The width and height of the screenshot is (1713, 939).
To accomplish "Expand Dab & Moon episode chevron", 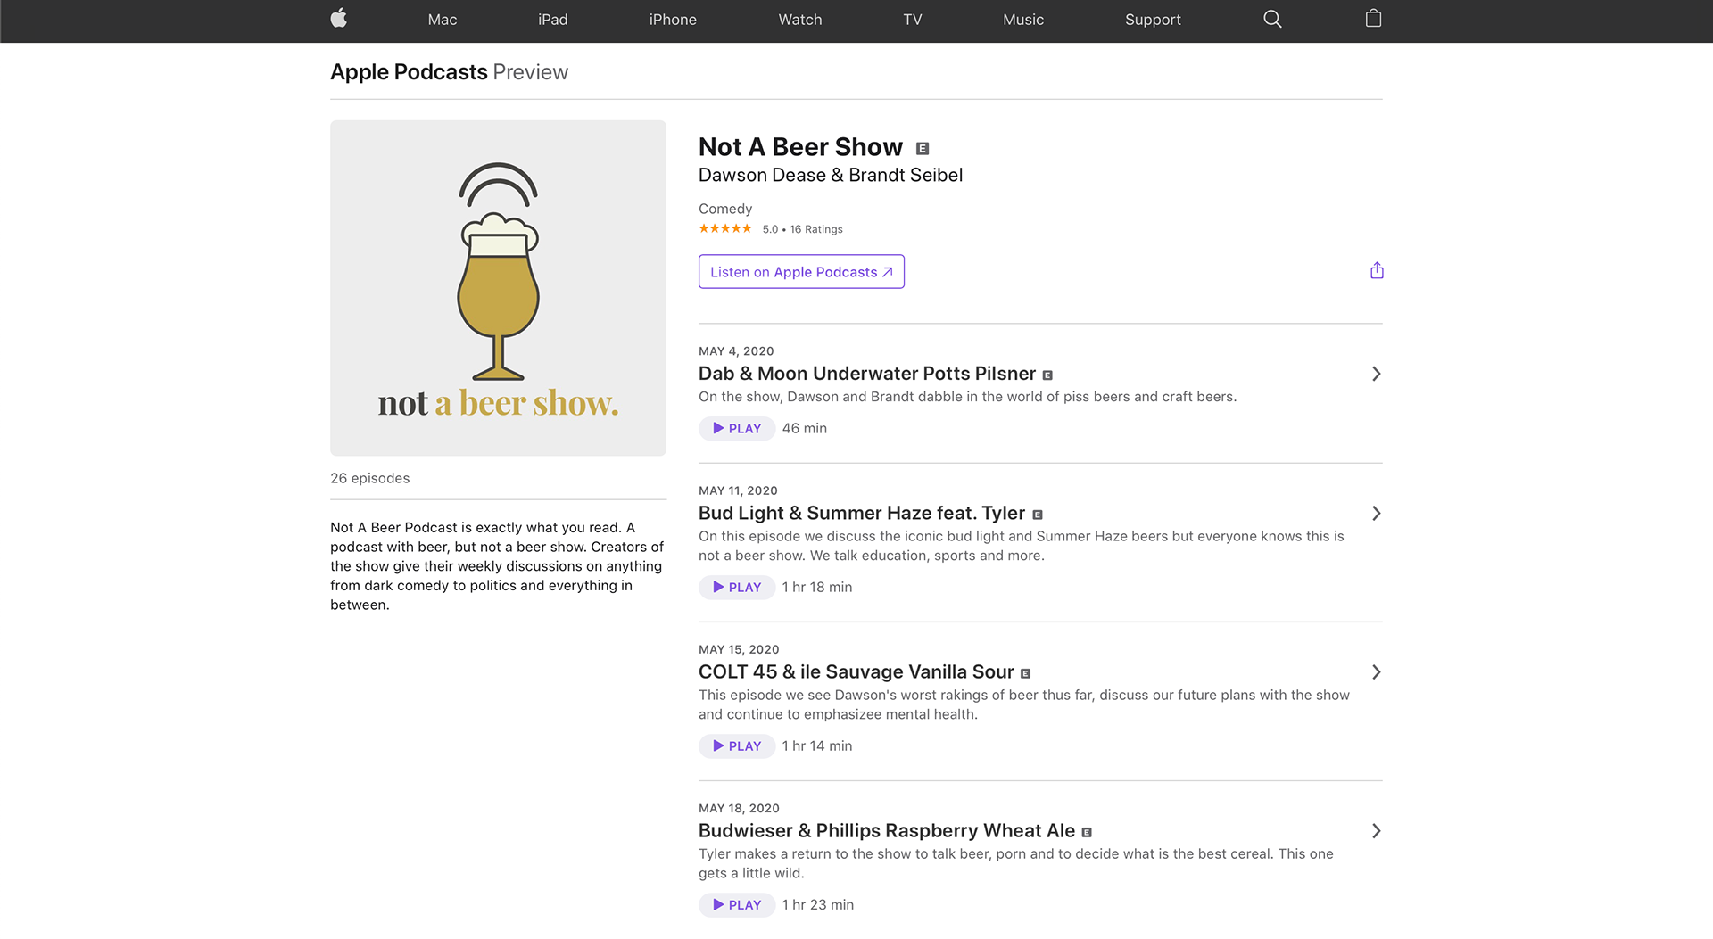I will click(1376, 374).
